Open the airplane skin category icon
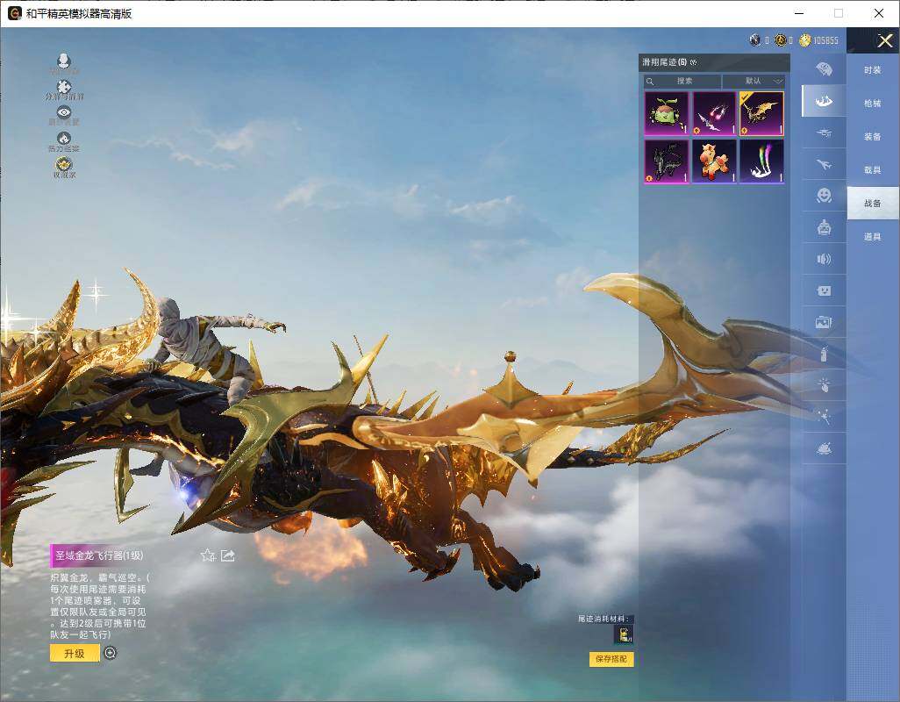Viewport: 900px width, 702px height. tap(824, 165)
